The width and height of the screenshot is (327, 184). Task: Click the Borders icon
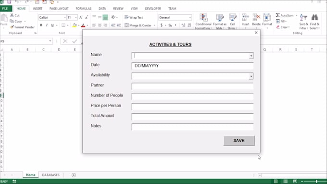click(x=63, y=25)
